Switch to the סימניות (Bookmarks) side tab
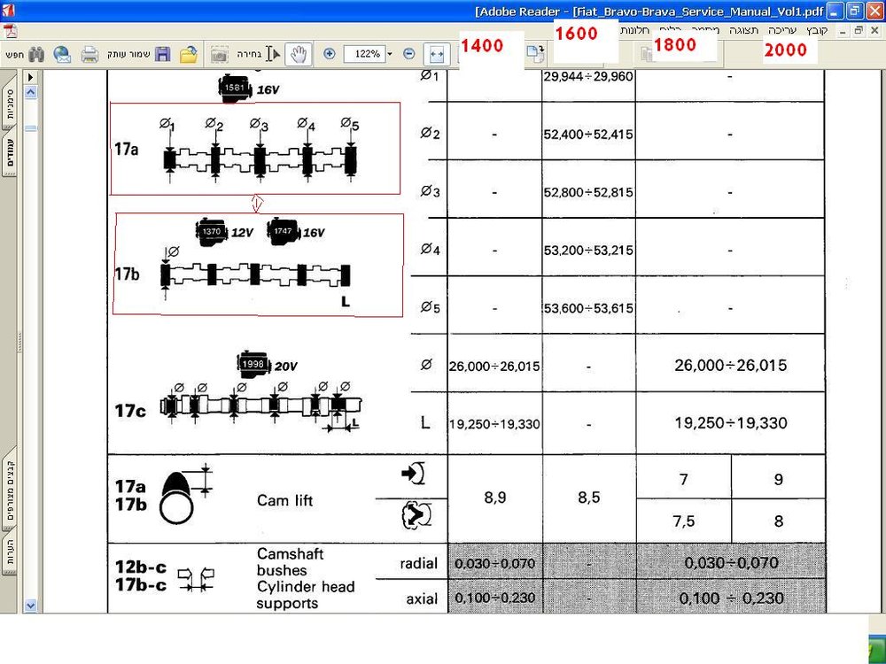Viewport: 886px width, 664px height. point(12,103)
